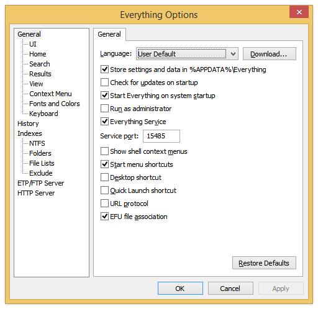Select NTFS under Indexes
318x309 pixels.
point(37,143)
